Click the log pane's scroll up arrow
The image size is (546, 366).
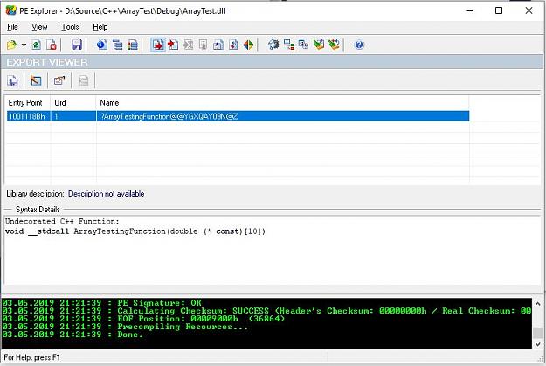pyautogui.click(x=538, y=304)
